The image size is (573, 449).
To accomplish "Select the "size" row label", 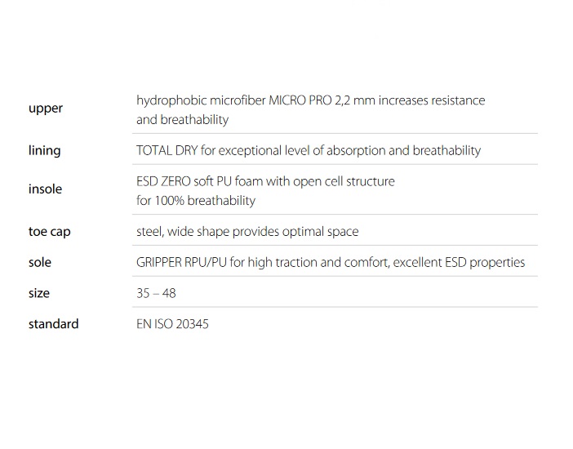I will (39, 293).
